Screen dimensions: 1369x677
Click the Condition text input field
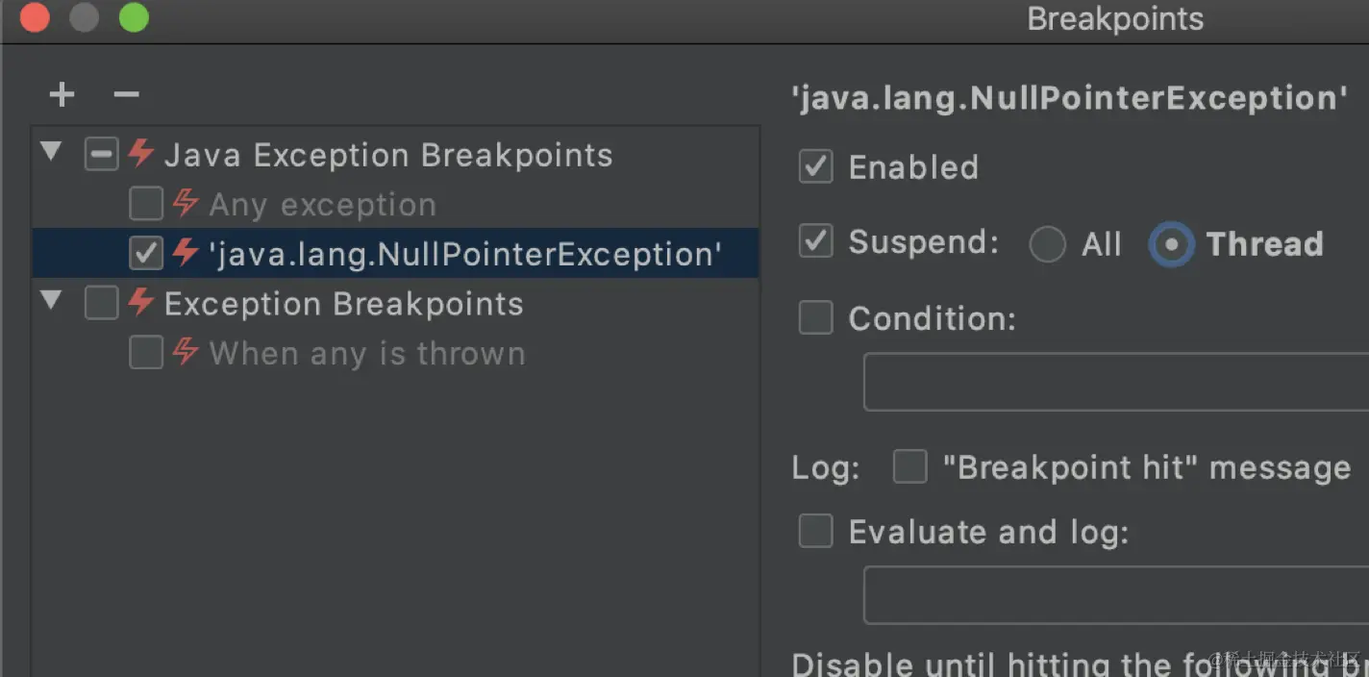point(1115,382)
